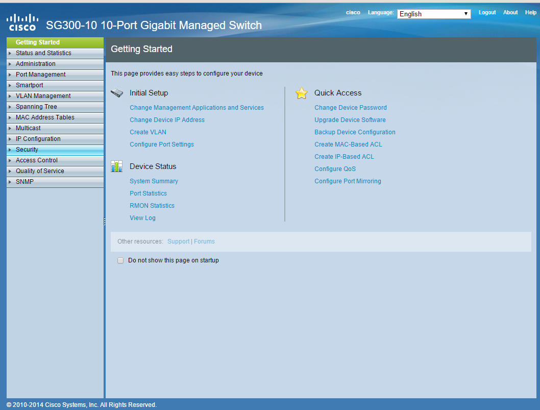The image size is (540, 410).
Task: Open the Language dropdown
Action: [x=434, y=14]
